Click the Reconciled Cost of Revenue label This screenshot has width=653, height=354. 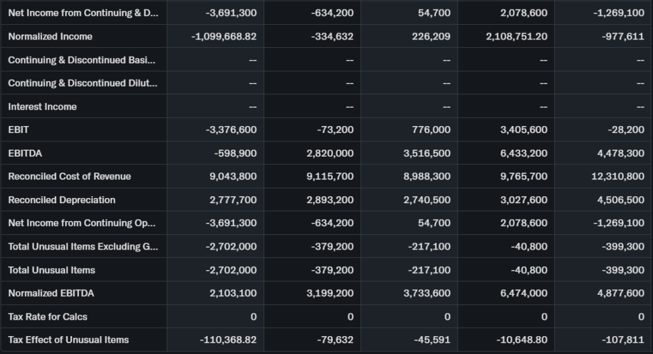[x=70, y=176]
